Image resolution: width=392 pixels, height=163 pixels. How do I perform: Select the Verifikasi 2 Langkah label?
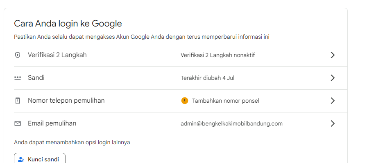click(x=57, y=55)
